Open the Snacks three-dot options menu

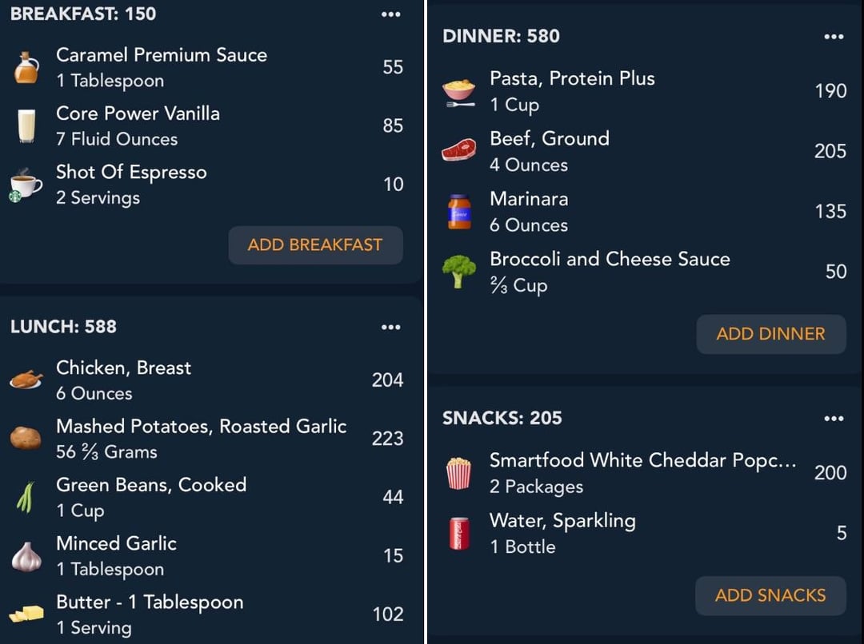pos(834,419)
